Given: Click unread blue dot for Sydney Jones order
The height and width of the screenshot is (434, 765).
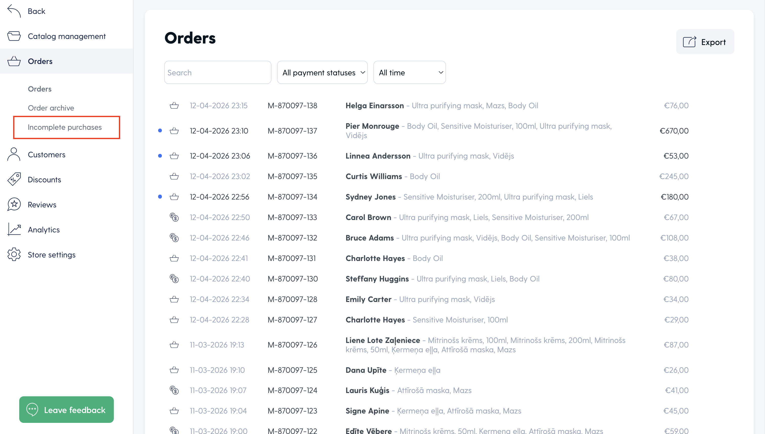Looking at the screenshot, I should 160,197.
